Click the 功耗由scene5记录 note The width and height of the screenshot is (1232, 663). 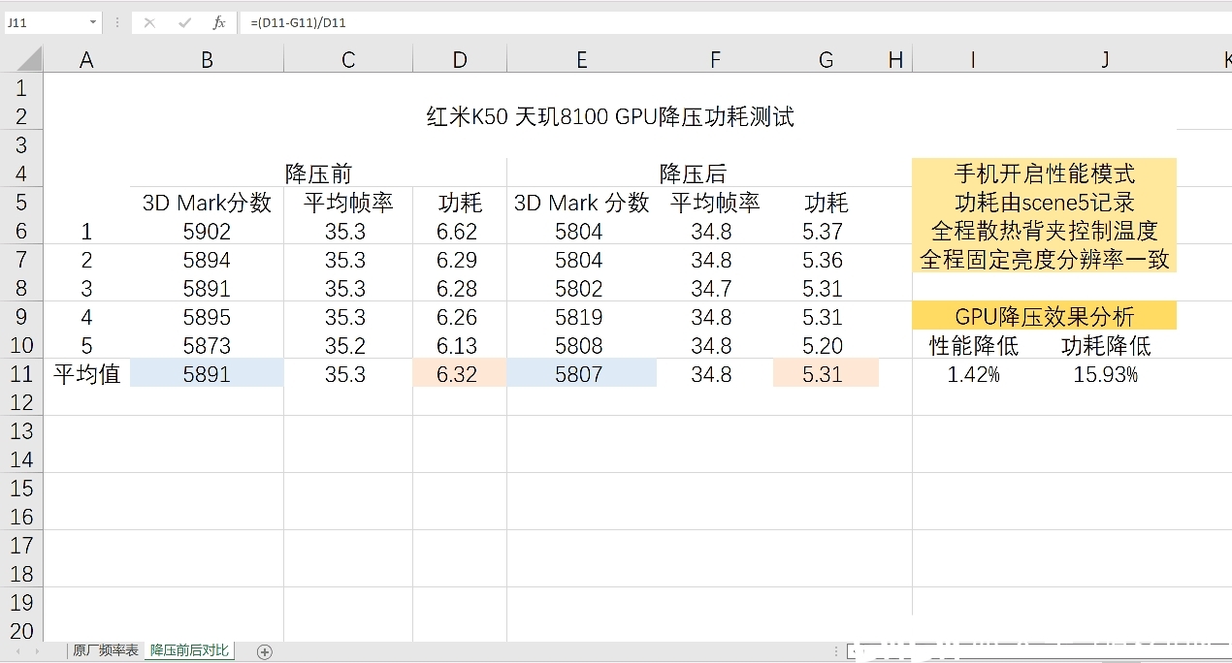[1044, 203]
